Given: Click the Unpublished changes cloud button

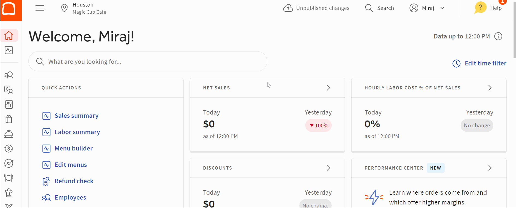Looking at the screenshot, I should pos(316,8).
